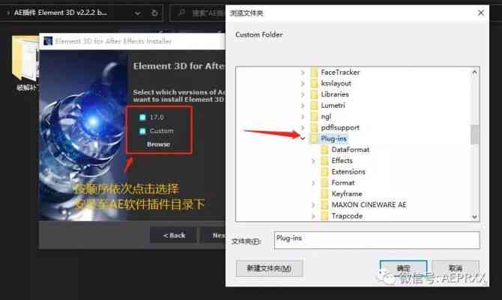Open the Explorer address bar history dropdown
This screenshot has height=300, width=502.
[138, 13]
